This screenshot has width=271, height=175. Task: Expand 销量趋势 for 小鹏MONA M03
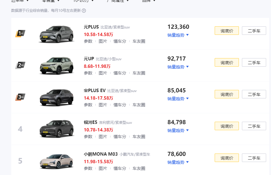(178, 162)
